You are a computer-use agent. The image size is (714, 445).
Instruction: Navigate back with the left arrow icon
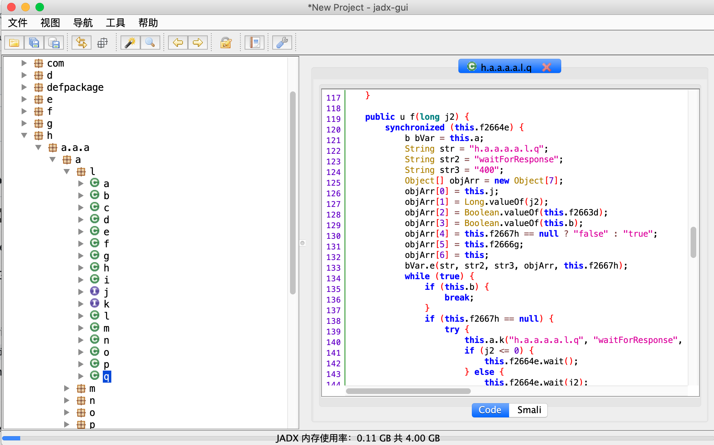pos(178,43)
